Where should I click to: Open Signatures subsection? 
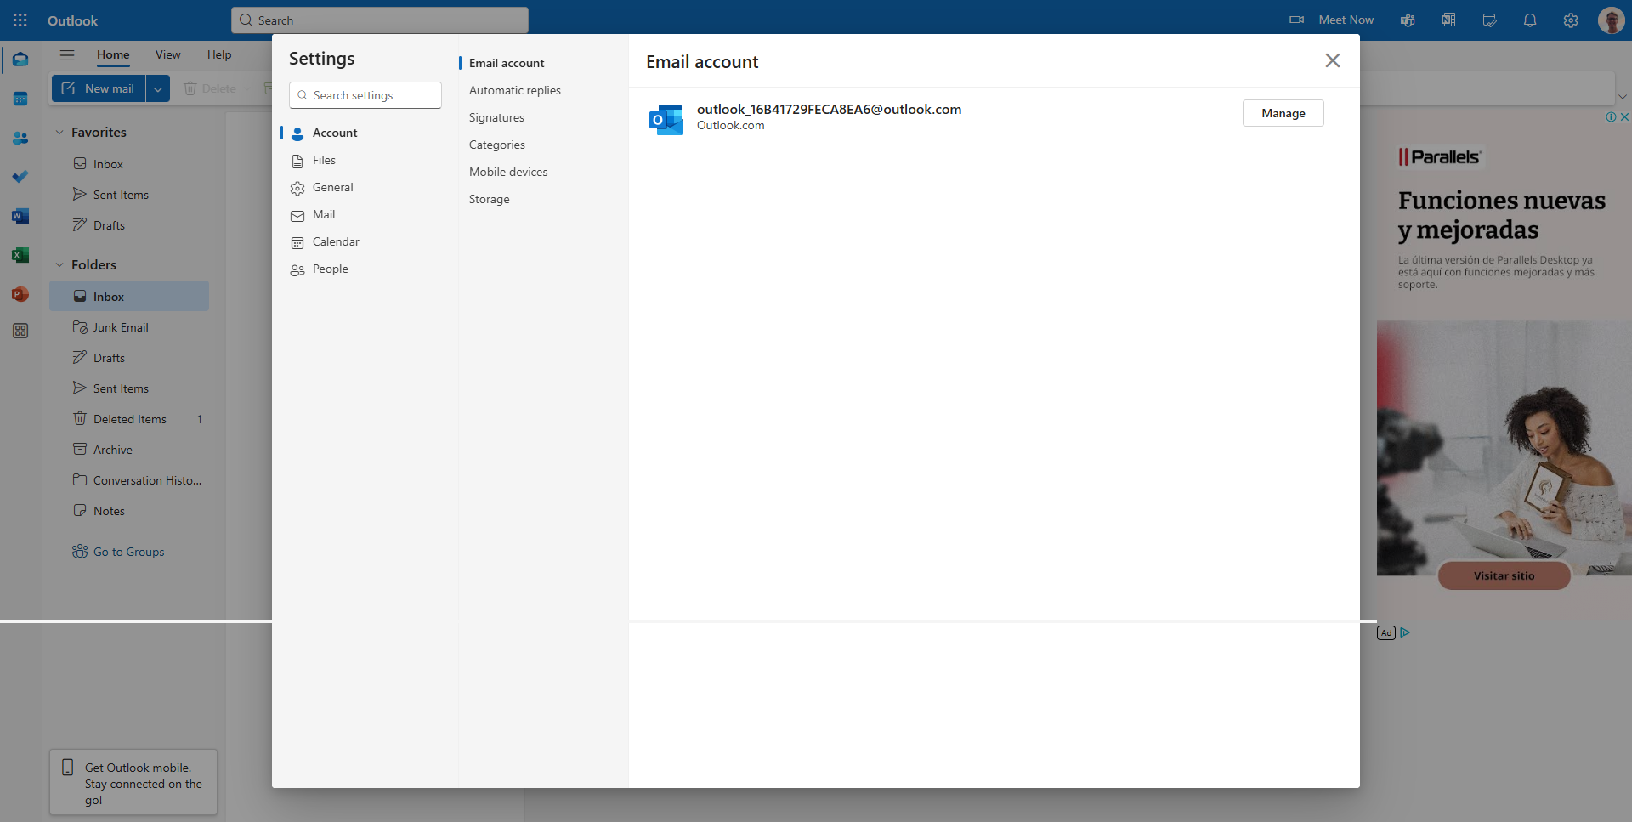coord(496,117)
